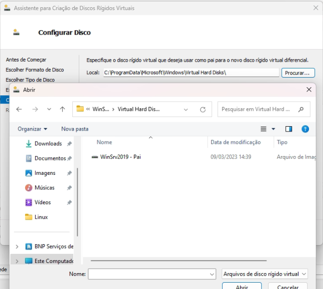The image size is (323, 289).
Task: Click Nova pasta in the toolbar
Action: (x=75, y=129)
